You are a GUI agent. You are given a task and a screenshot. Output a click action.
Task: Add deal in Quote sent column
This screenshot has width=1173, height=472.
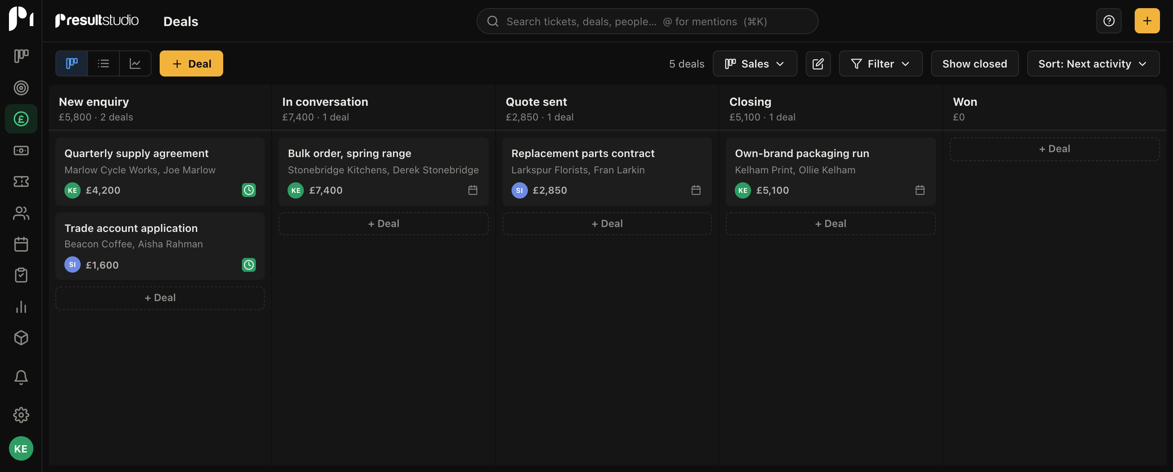(606, 224)
